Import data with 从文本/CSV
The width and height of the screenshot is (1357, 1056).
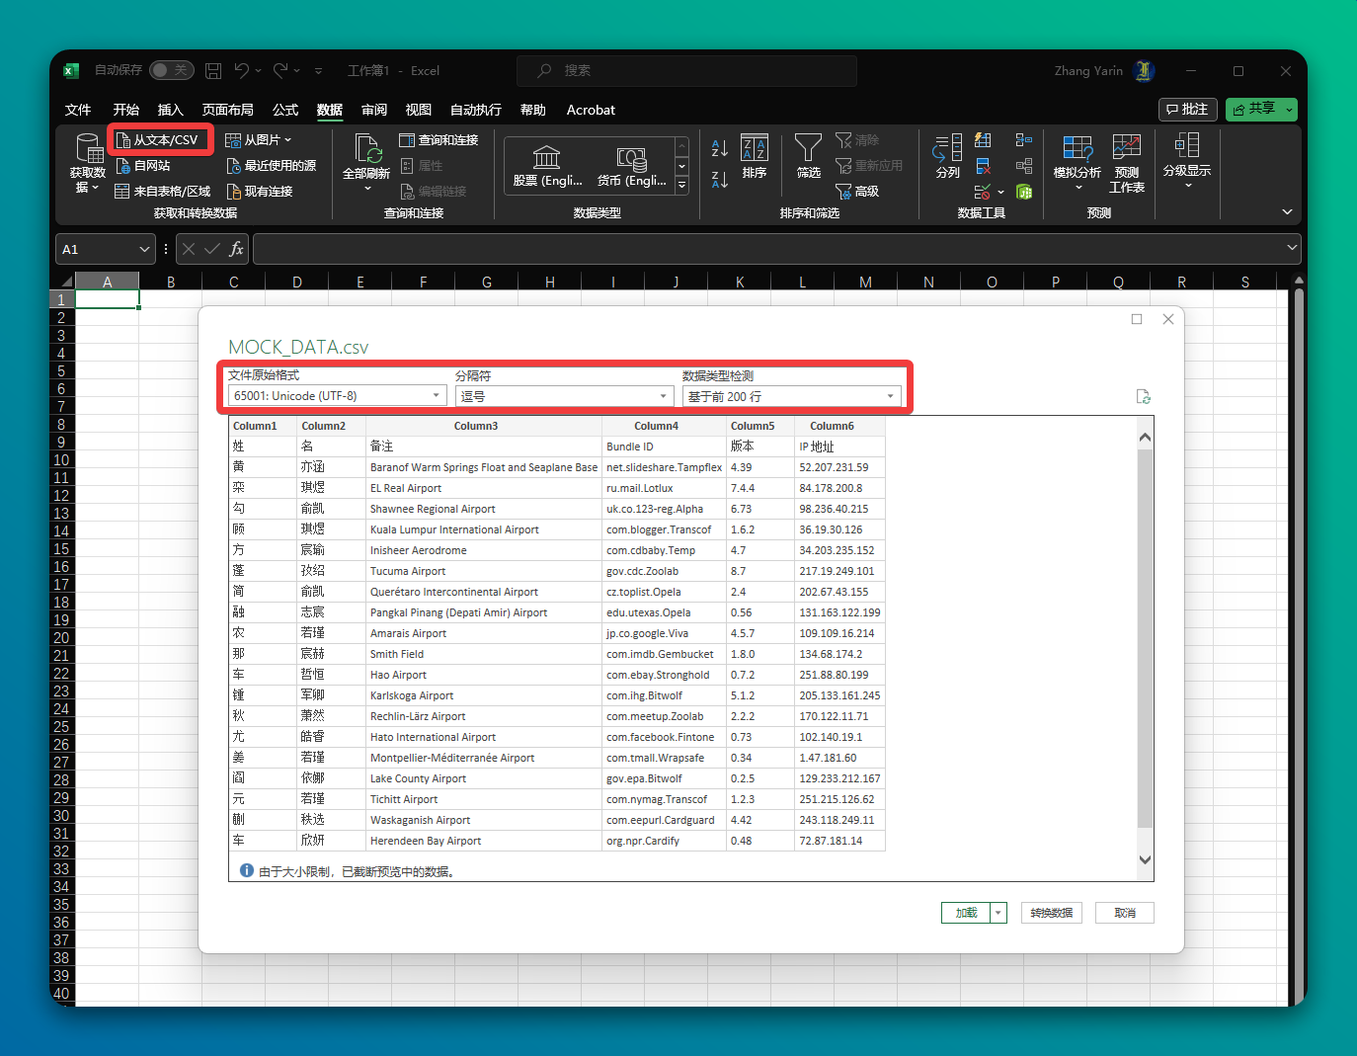point(158,140)
